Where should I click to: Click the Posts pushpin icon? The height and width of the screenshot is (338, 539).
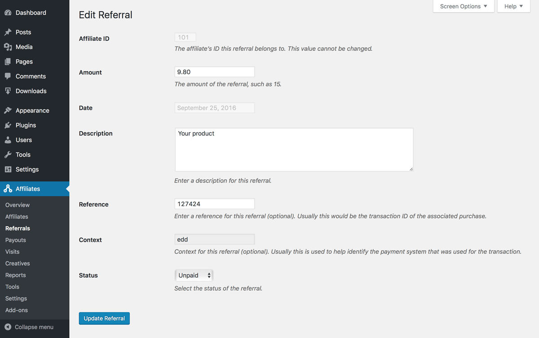click(8, 32)
